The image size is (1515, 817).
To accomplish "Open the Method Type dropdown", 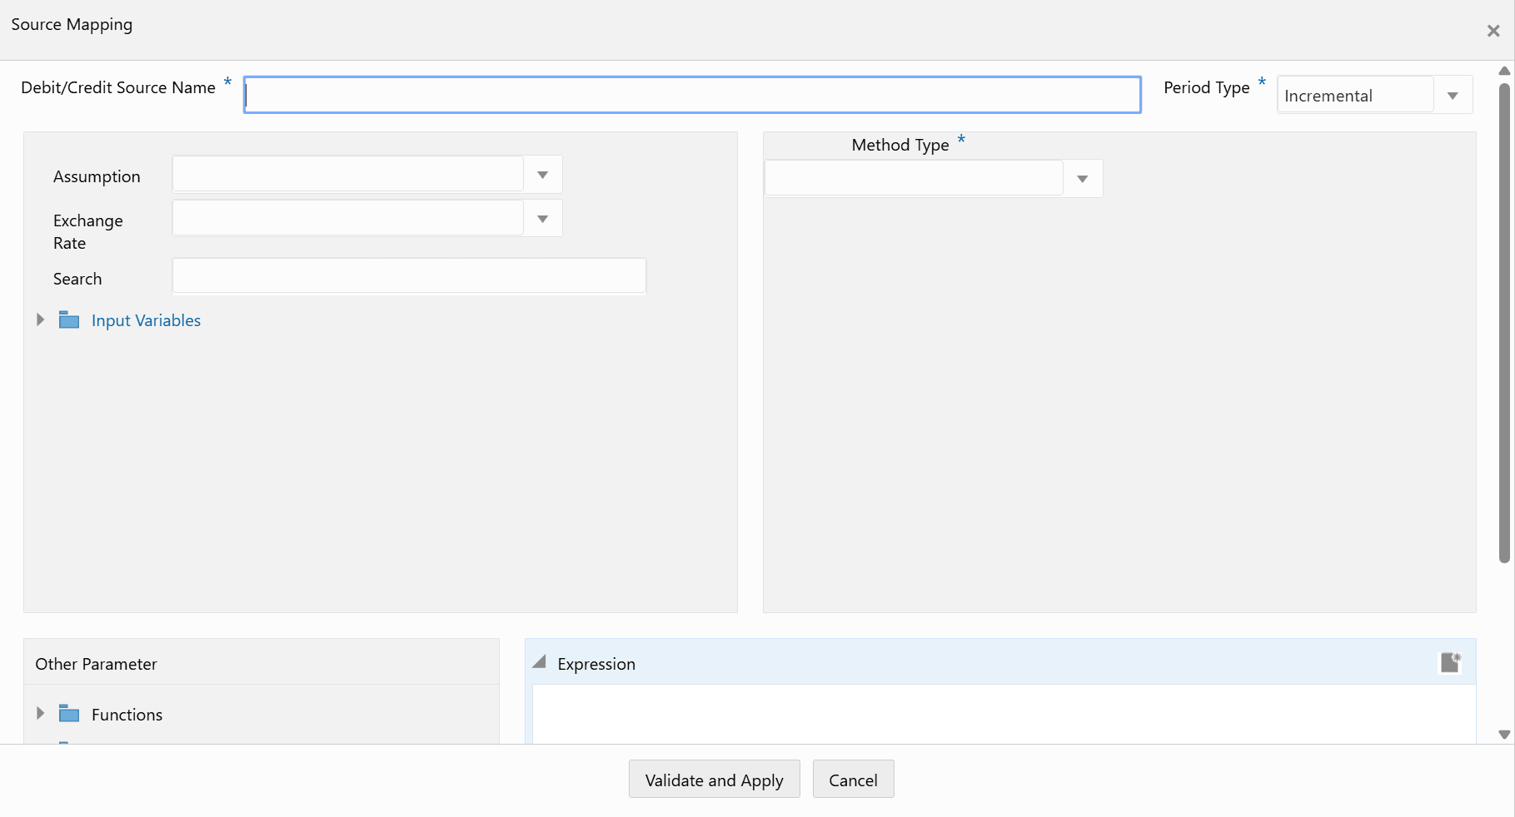I will click(1082, 177).
